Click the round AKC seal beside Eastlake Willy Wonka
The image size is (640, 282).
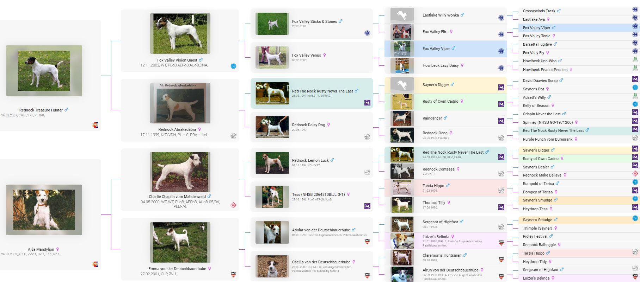(501, 18)
